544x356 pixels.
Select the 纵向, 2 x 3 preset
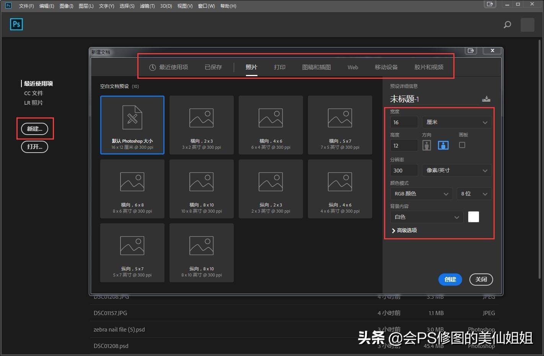coord(271,189)
